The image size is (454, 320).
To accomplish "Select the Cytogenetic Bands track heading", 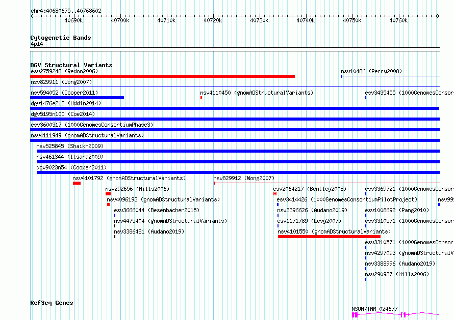I will [61, 38].
